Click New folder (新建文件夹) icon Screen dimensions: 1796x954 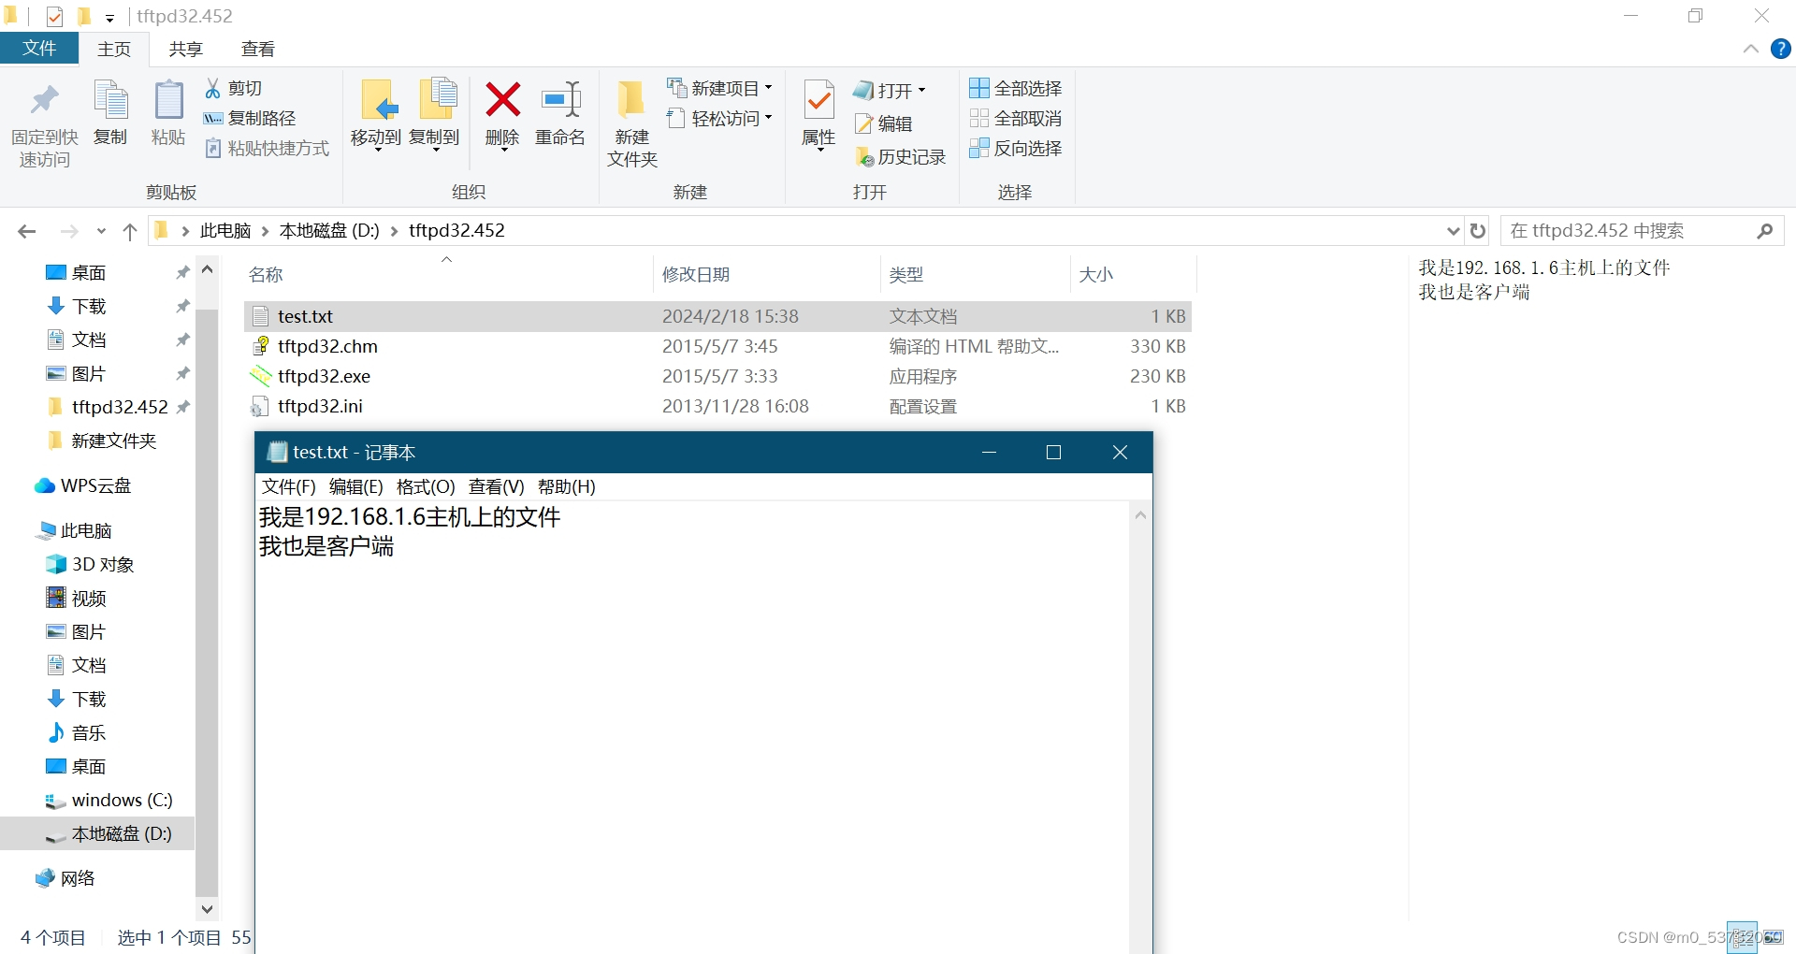click(x=631, y=100)
